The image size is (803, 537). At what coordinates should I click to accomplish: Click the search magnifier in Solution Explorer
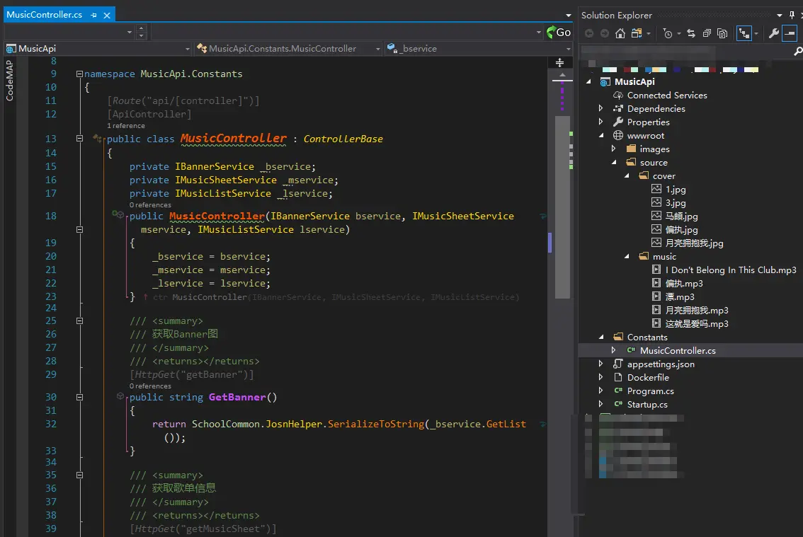pos(797,50)
